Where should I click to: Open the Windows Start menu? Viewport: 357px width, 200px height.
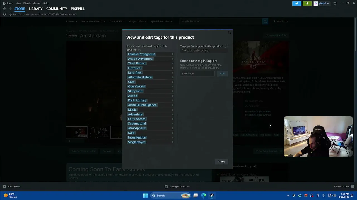click(145, 196)
